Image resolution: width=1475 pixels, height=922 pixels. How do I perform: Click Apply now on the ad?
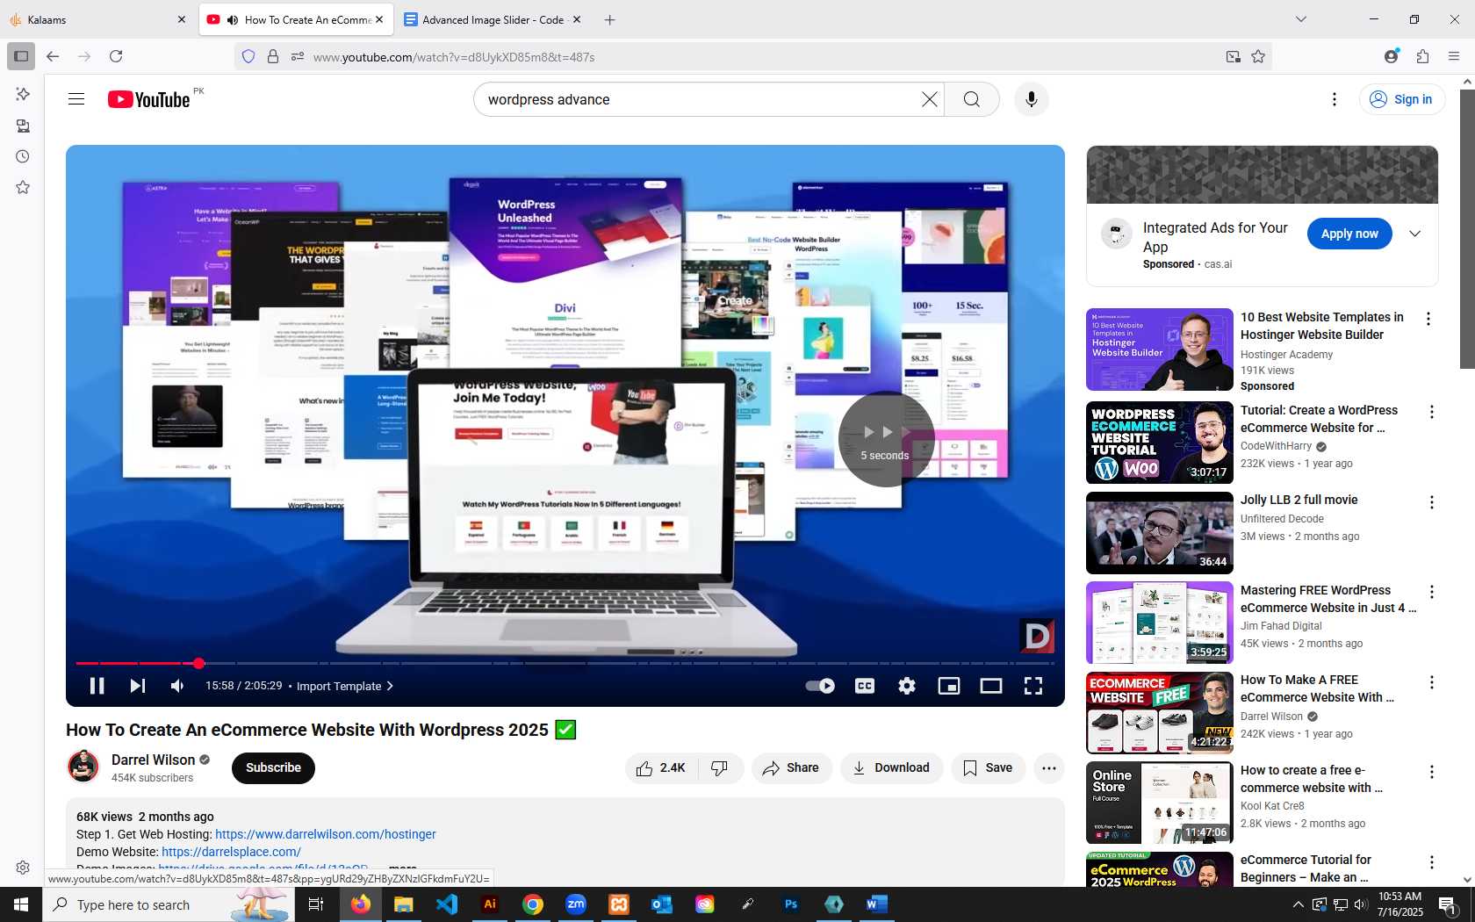(1349, 234)
